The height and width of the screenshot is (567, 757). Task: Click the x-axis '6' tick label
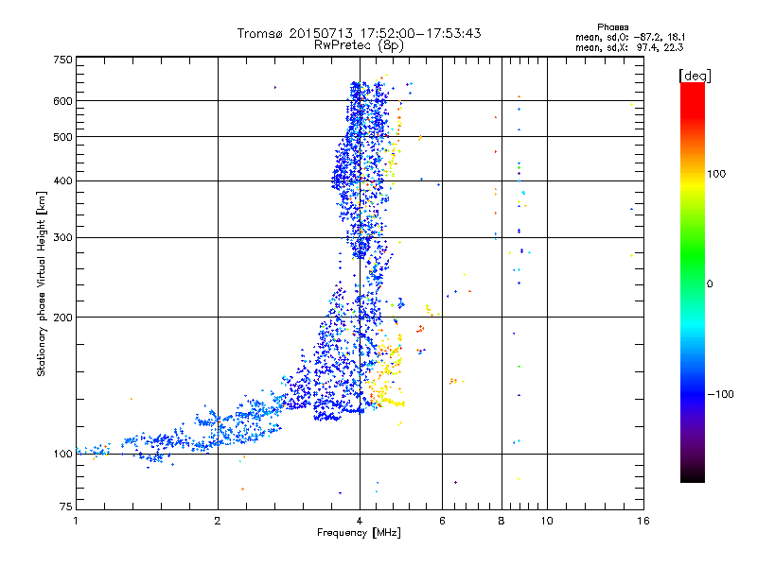pyautogui.click(x=442, y=521)
